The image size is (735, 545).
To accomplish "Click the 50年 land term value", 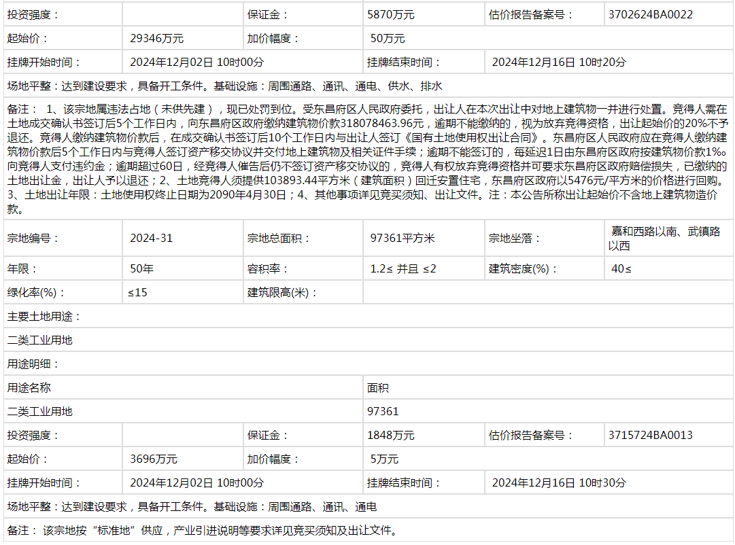I will [x=141, y=269].
